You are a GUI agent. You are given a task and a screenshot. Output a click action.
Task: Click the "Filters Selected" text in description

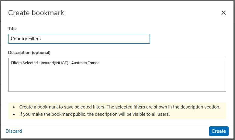coord(24,63)
